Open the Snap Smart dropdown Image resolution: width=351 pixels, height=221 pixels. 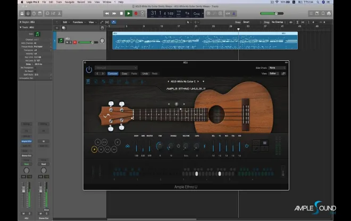click(252, 22)
